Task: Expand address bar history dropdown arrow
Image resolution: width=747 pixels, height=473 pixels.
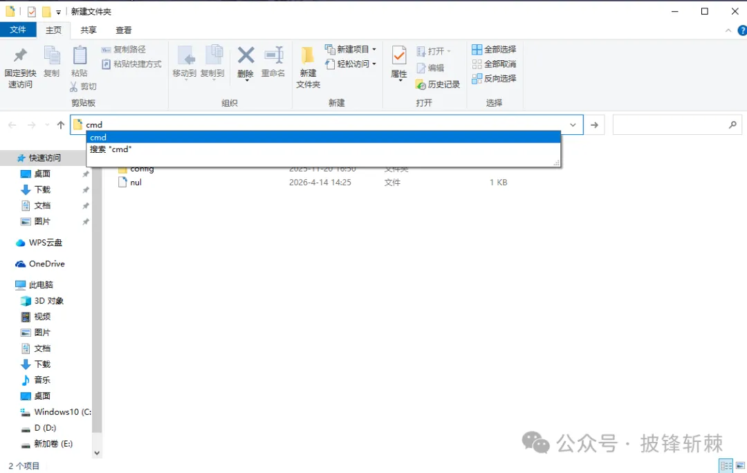Action: tap(573, 125)
